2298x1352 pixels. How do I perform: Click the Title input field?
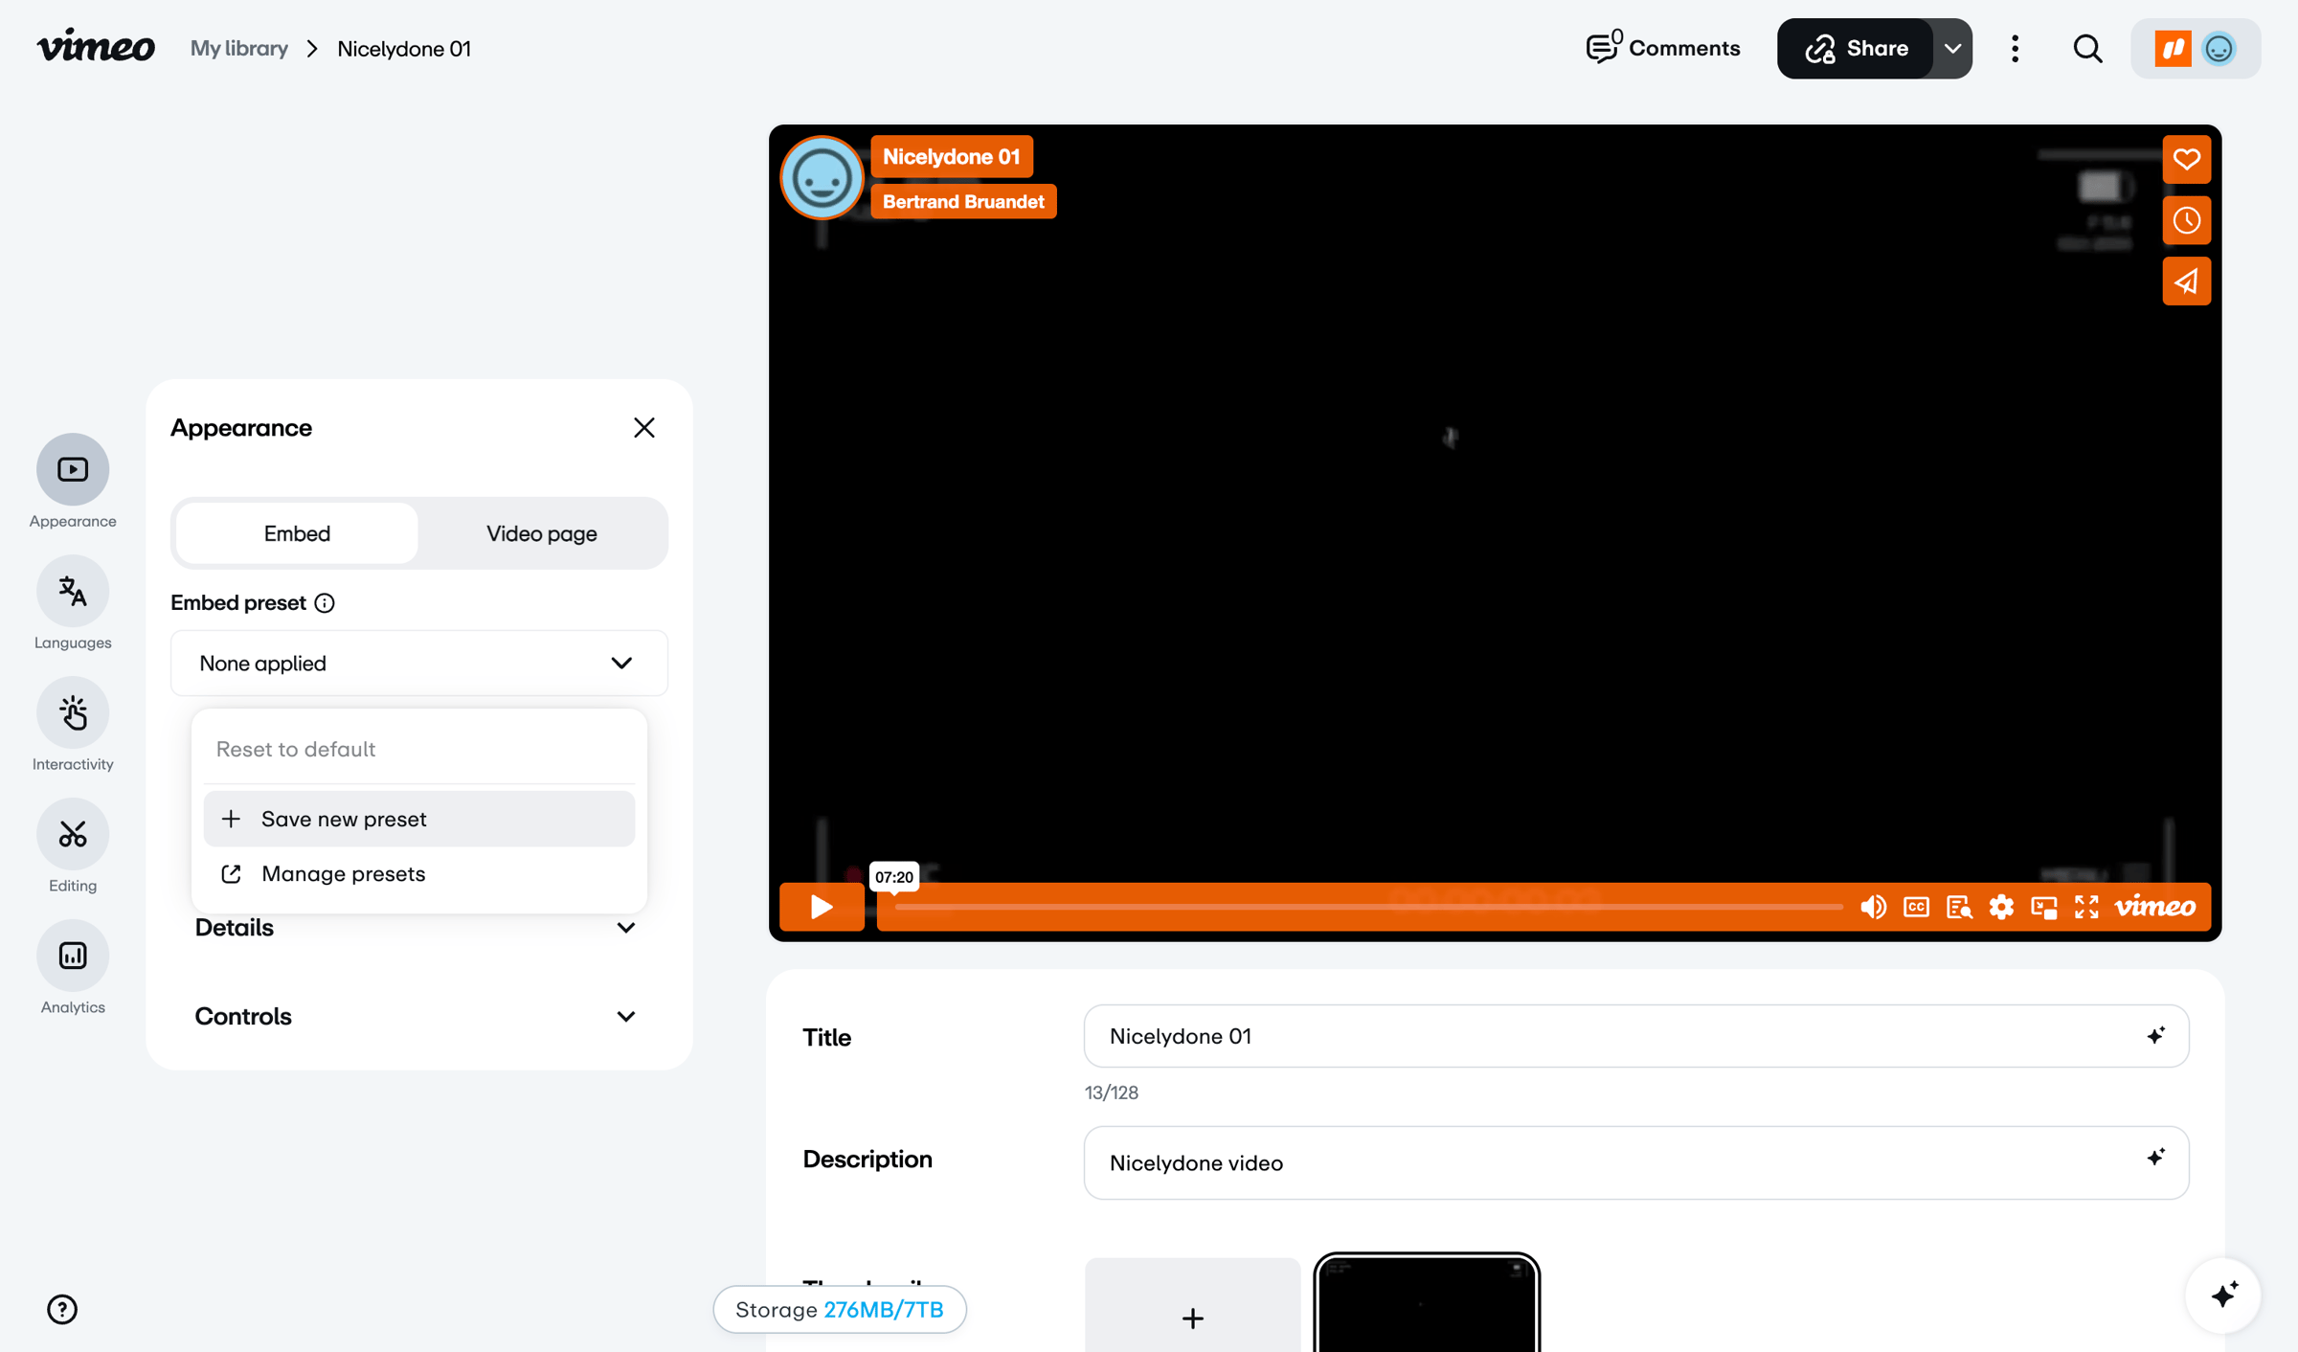tap(1635, 1036)
